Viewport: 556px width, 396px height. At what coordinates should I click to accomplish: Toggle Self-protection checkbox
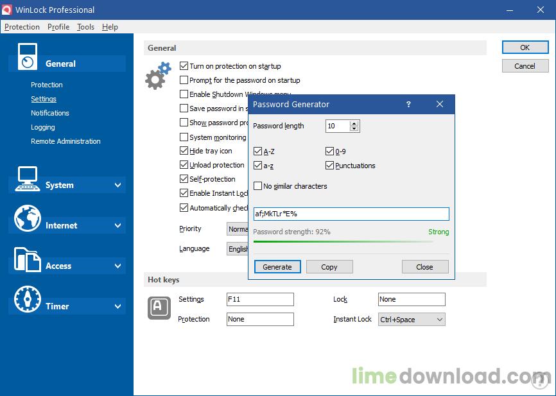184,179
